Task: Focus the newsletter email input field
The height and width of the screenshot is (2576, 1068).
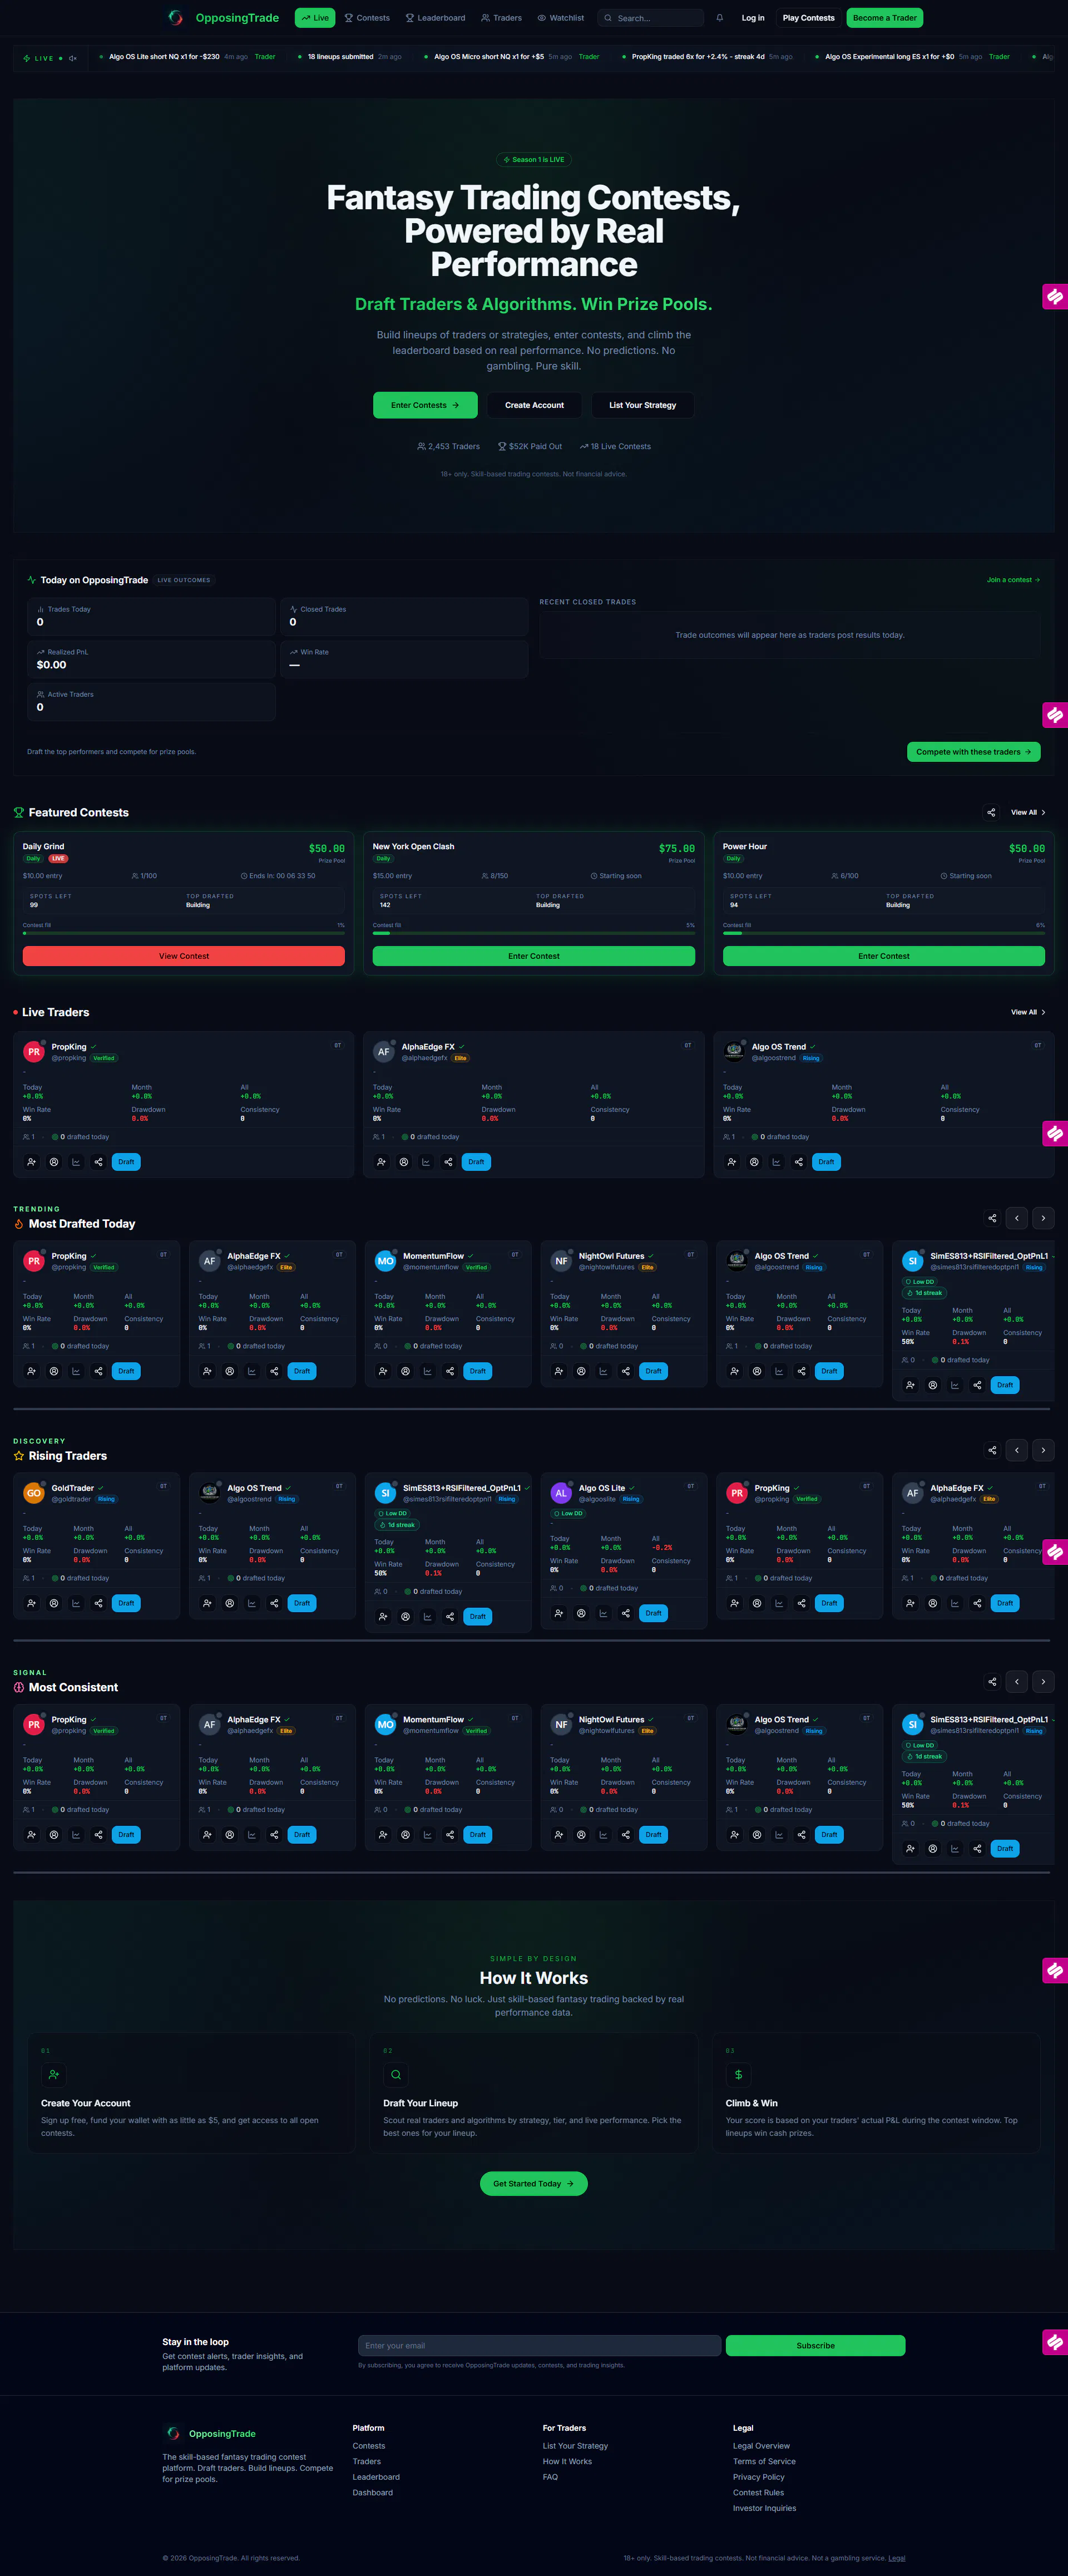Action: [539, 2345]
